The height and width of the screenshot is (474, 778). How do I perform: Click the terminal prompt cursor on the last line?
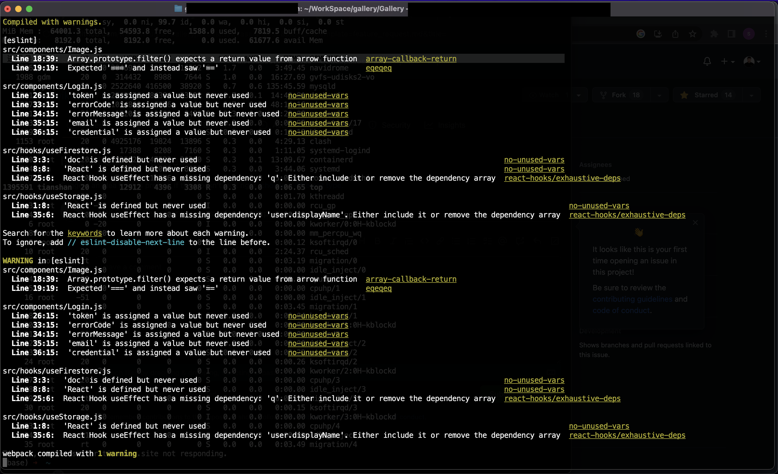(x=5, y=463)
